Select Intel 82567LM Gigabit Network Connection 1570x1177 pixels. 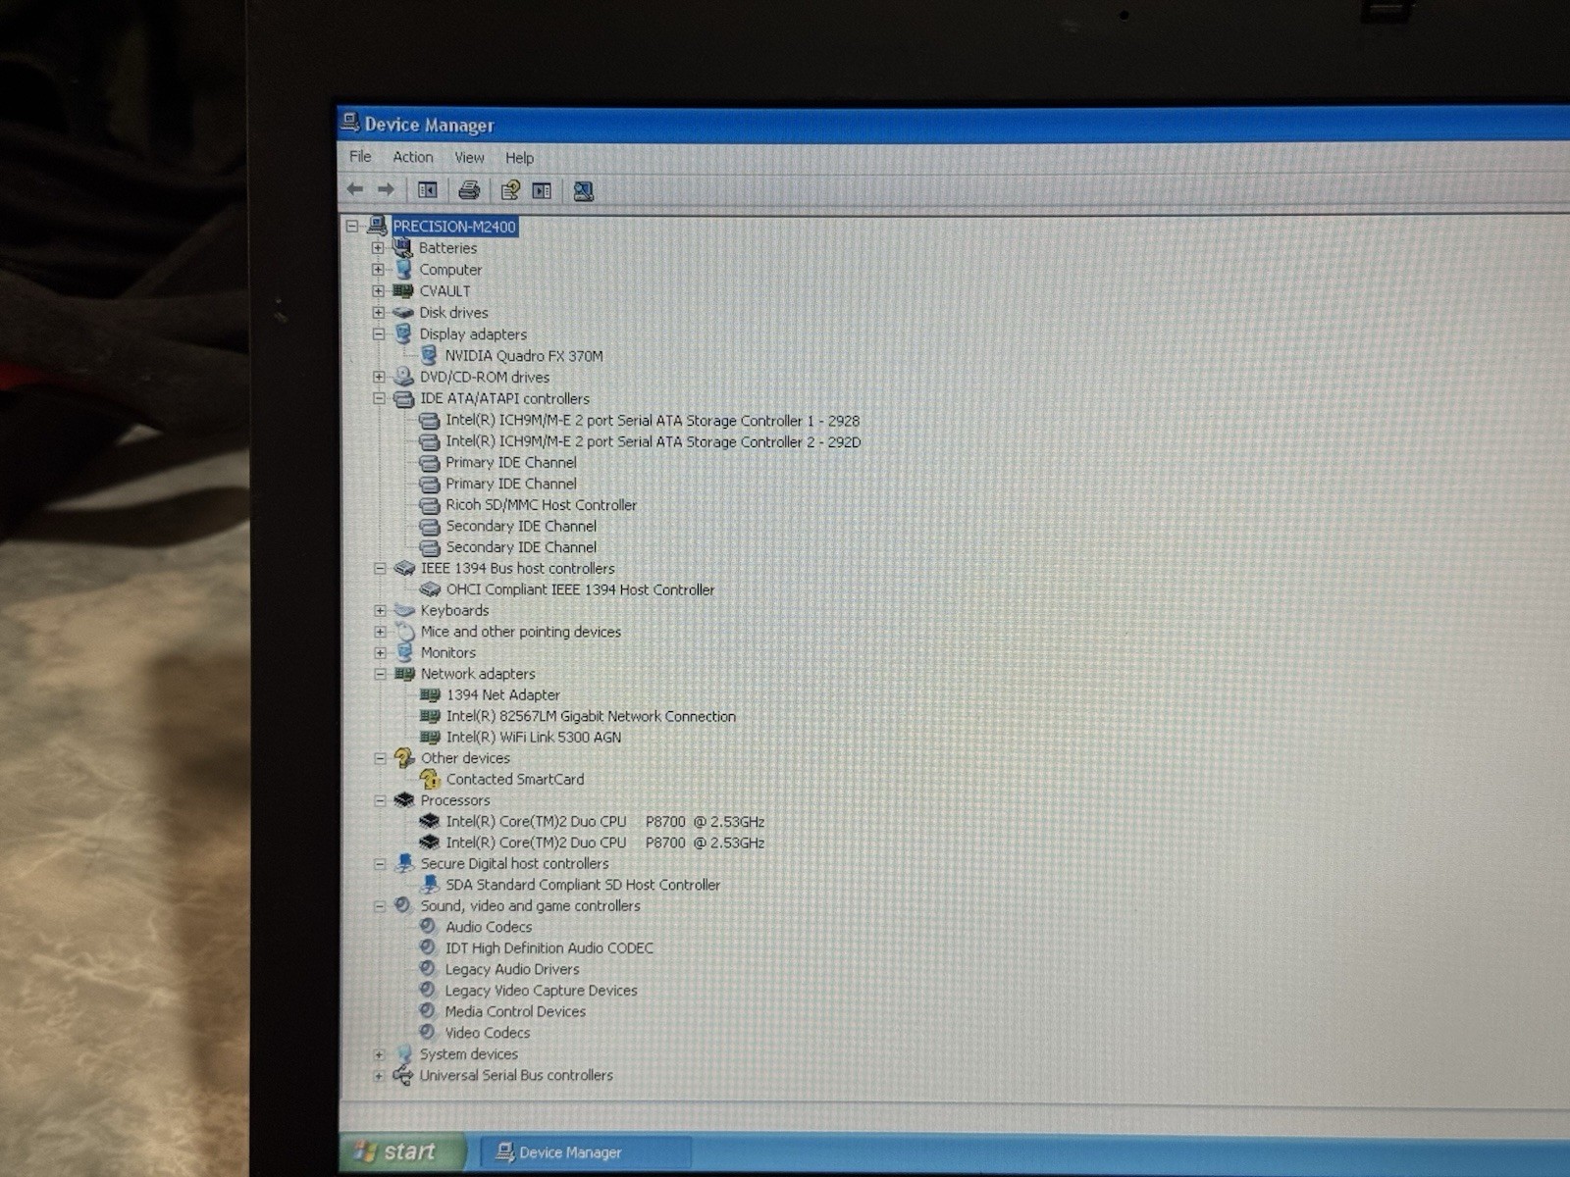pyautogui.click(x=591, y=716)
